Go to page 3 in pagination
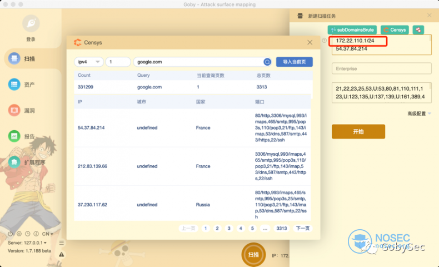The image size is (439, 267). [229, 228]
